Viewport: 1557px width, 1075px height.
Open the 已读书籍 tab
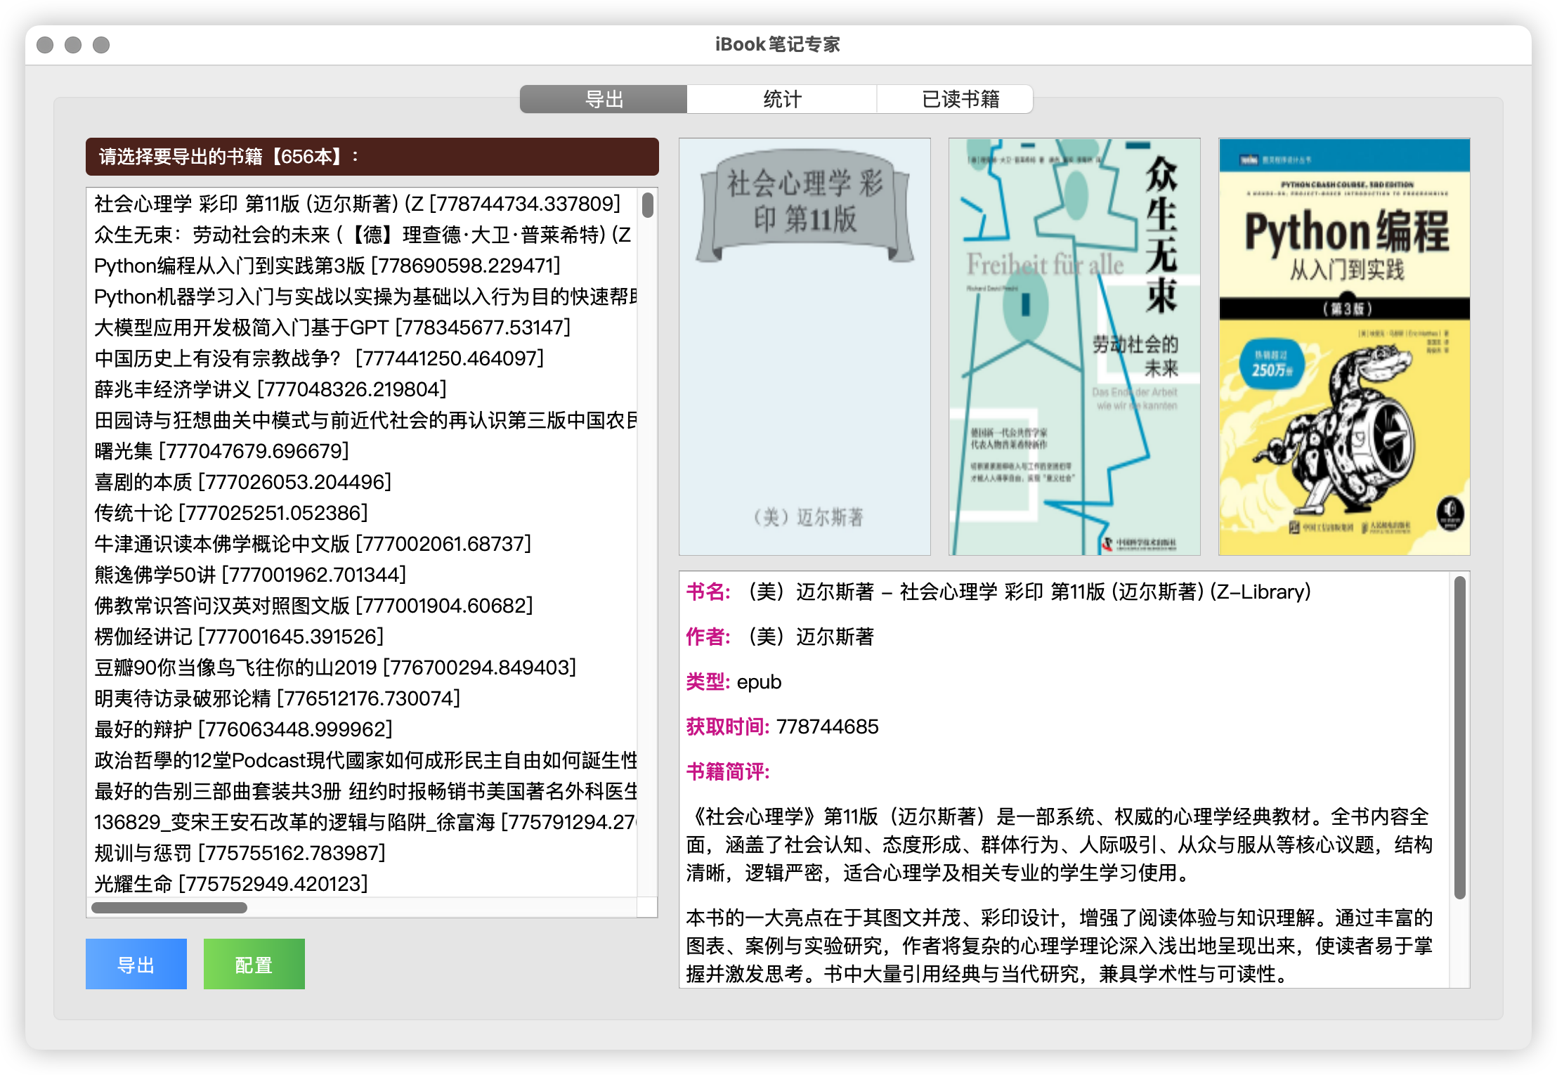[960, 99]
